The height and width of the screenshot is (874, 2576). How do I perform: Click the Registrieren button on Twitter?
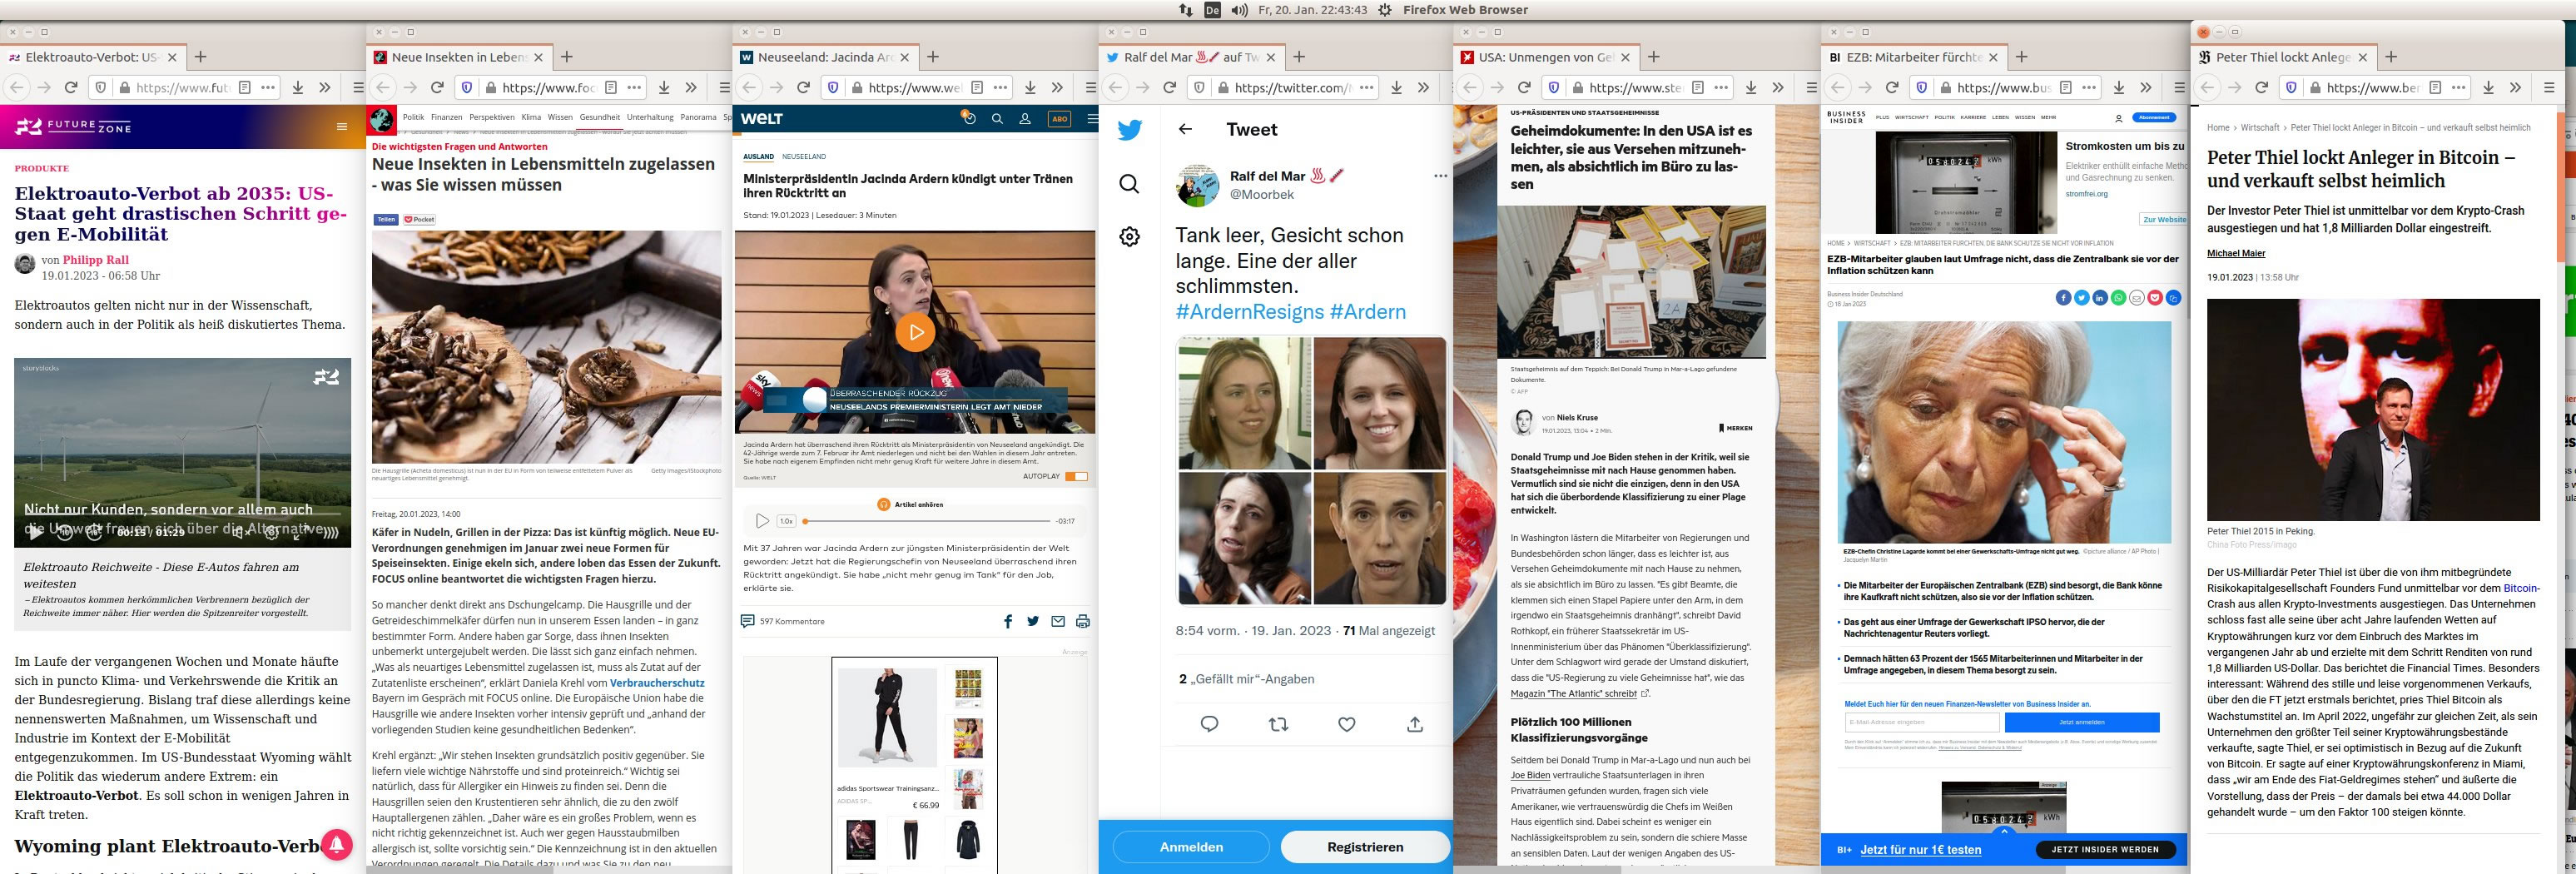pos(1365,847)
